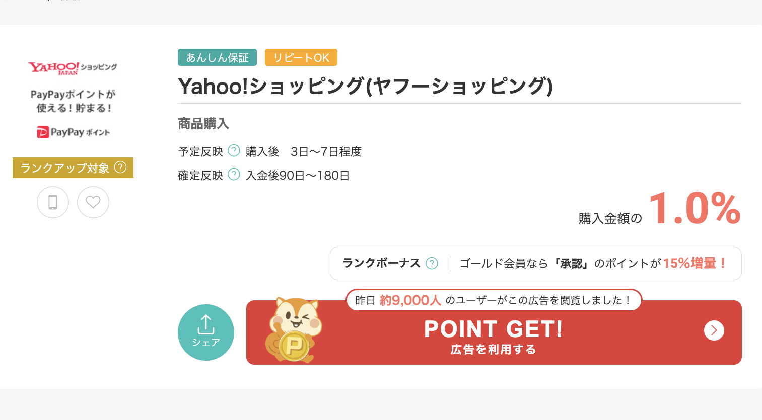Click the help icon beside 予定反映
This screenshot has height=420, width=762.
(x=234, y=151)
